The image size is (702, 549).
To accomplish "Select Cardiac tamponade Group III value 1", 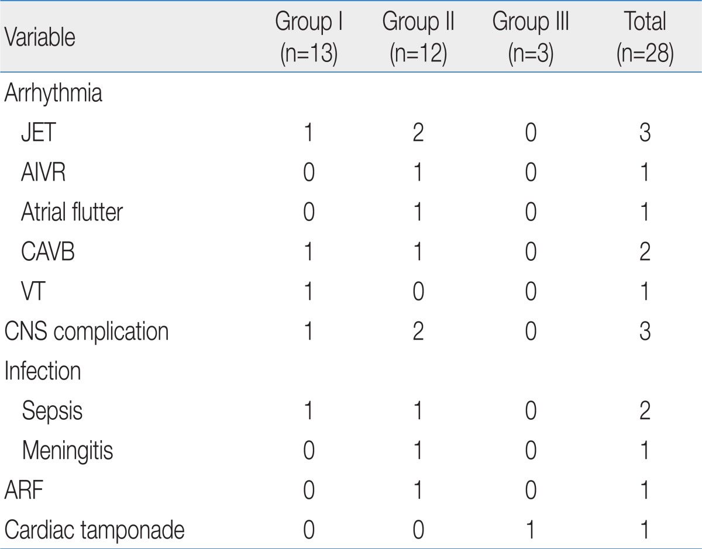I will [x=531, y=530].
